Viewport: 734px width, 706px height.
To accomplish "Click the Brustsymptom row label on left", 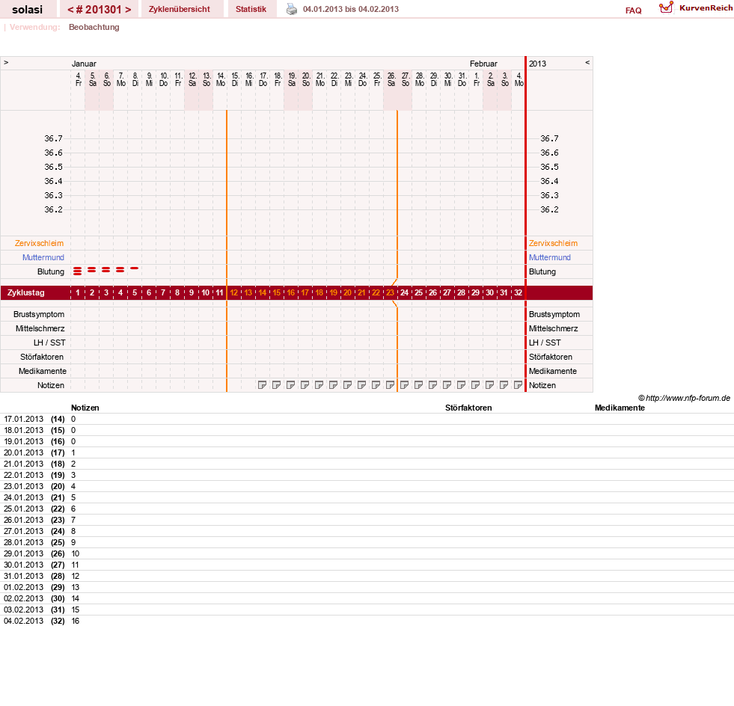I will click(39, 314).
